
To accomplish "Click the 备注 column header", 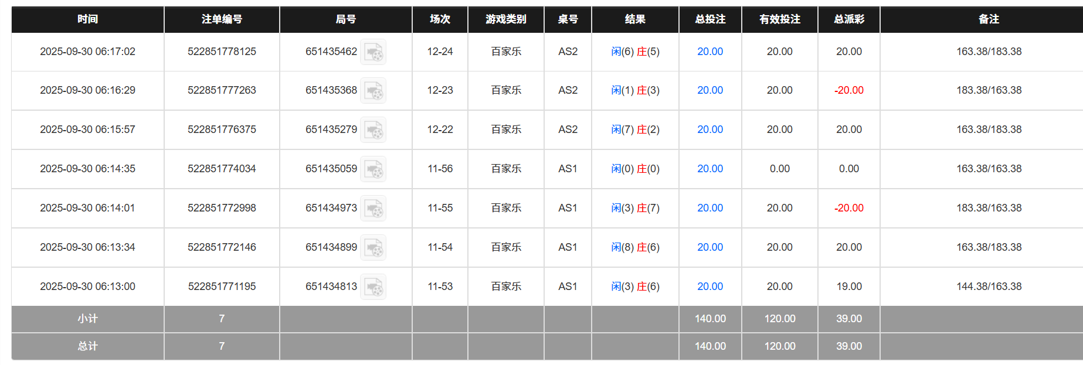I will pyautogui.click(x=989, y=19).
